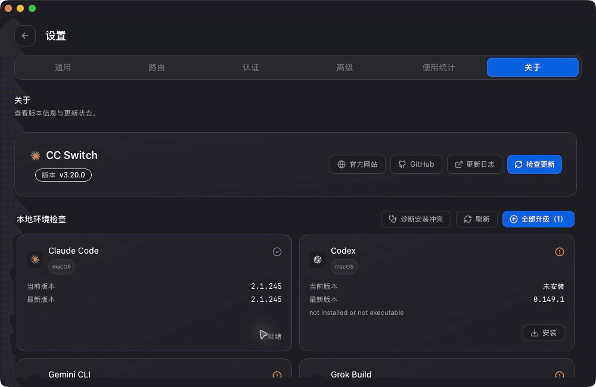Click the circular arrows icon in 刷新
Viewport: 596px width, 387px height.
pyautogui.click(x=468, y=219)
